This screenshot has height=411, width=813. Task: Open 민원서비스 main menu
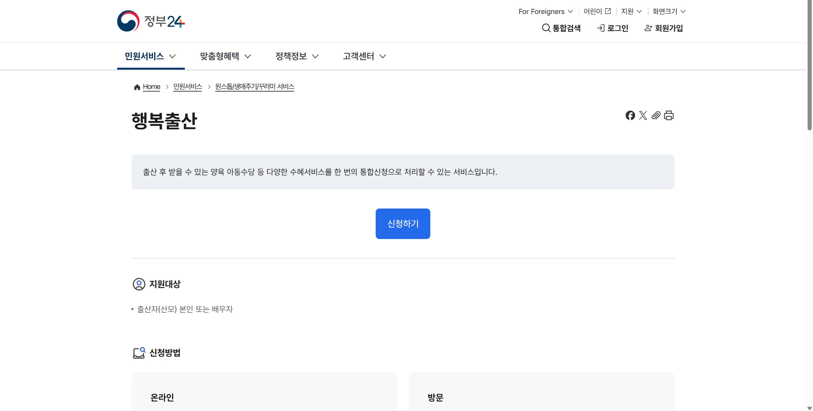[x=151, y=56]
